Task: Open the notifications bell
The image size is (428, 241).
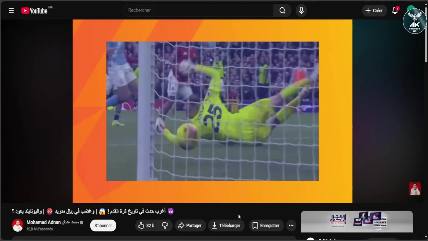Action: pos(395,10)
